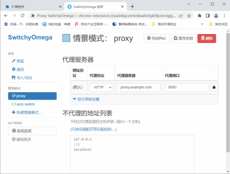This screenshot has width=230, height=174.
Task: Click 撤销更改 discard changes
Action: pyautogui.click(x=22, y=139)
